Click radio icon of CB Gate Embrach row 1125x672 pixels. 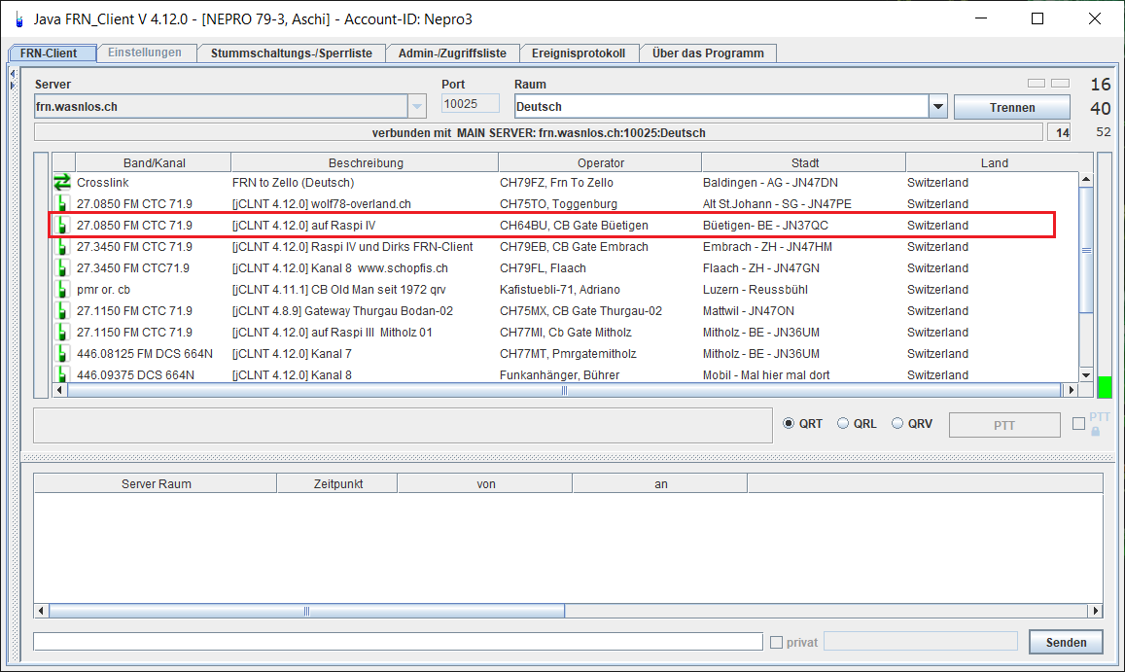tap(62, 247)
